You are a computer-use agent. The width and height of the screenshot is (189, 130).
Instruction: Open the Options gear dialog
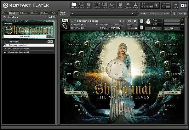click(128, 5)
